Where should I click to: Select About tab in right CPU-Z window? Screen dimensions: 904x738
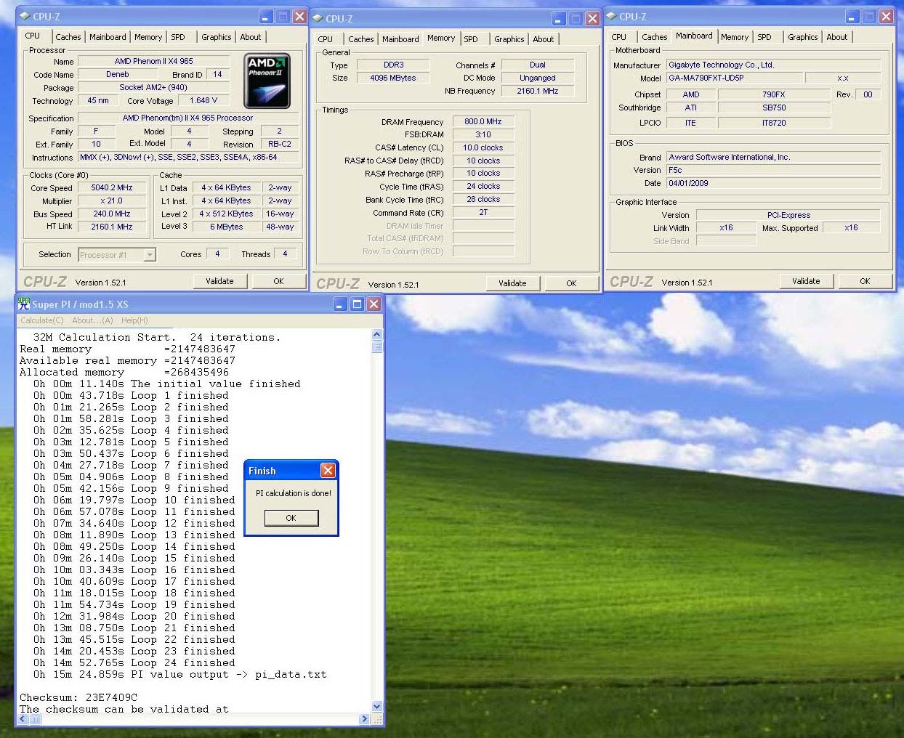[x=837, y=37]
